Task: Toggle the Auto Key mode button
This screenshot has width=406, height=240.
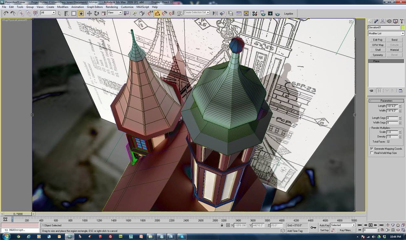Action: coord(324,225)
